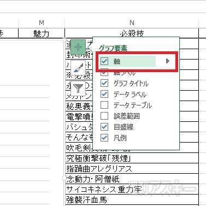Toggle the 凡例 checkbox
This screenshot has width=206, height=206.
[104, 138]
